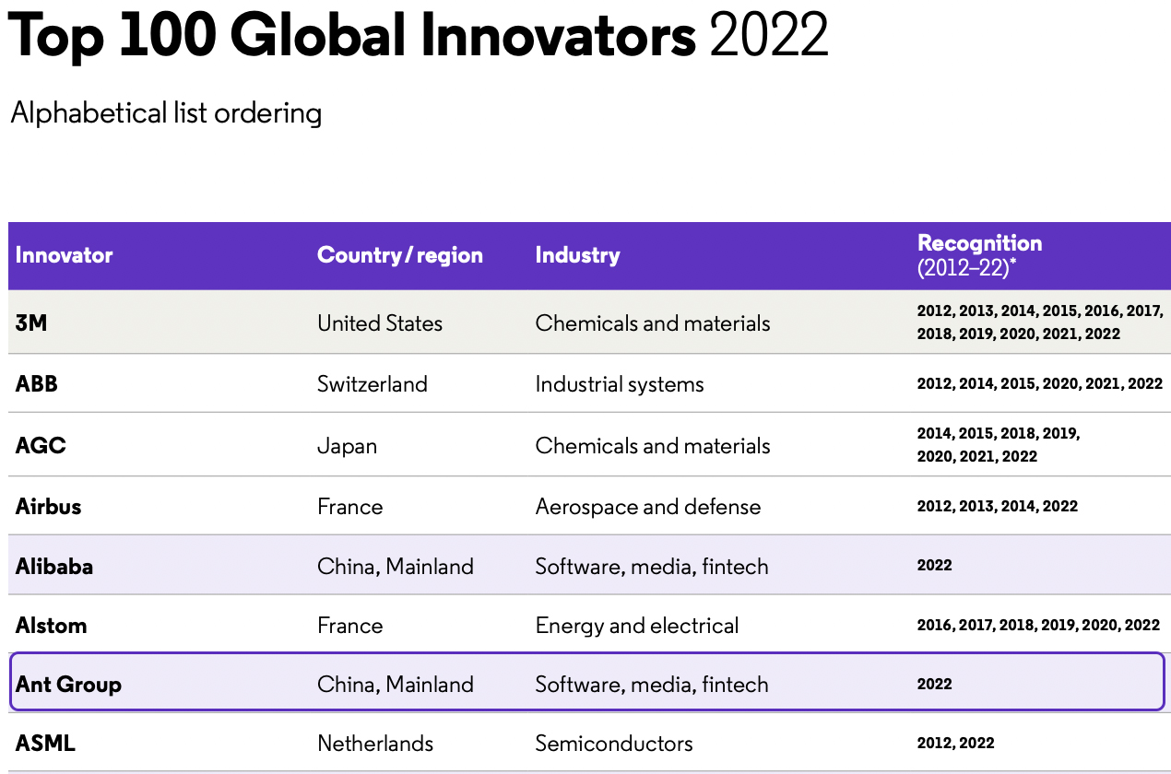Select the Alstom innovator name

(x=51, y=626)
